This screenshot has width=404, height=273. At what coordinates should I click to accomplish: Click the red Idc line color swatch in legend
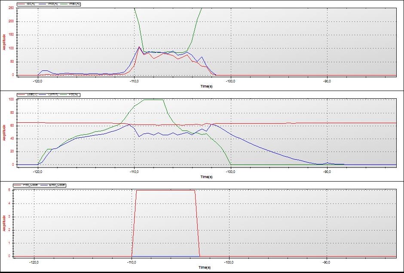(22, 4)
